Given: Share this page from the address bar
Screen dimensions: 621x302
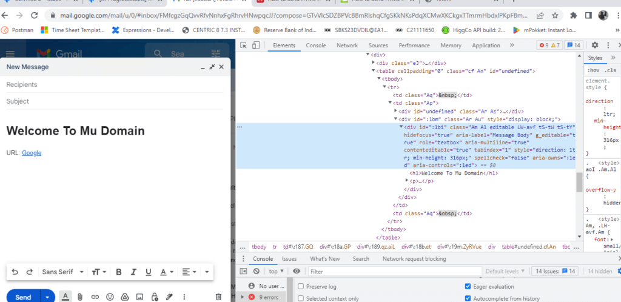Looking at the screenshot, I should tap(540, 15).
